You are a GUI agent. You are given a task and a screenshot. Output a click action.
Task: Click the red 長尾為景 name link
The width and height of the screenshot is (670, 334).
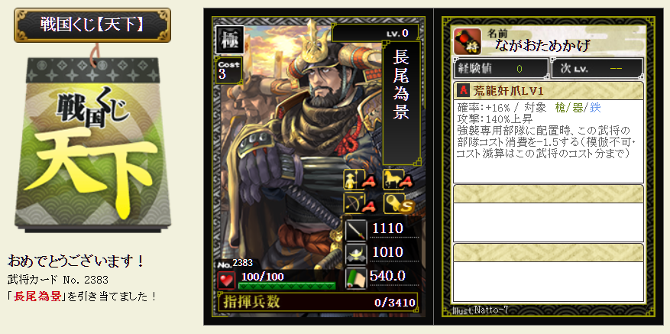tap(38, 296)
